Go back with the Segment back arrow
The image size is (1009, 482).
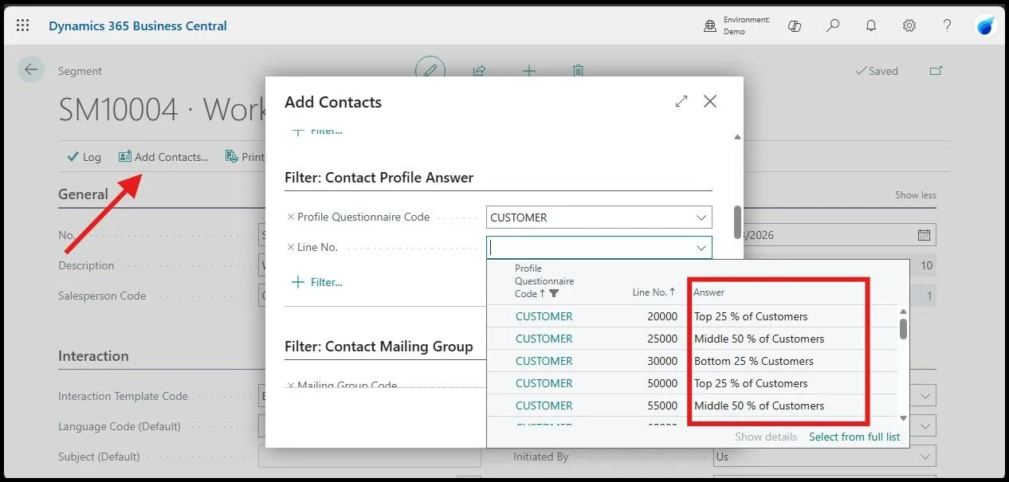click(x=31, y=70)
